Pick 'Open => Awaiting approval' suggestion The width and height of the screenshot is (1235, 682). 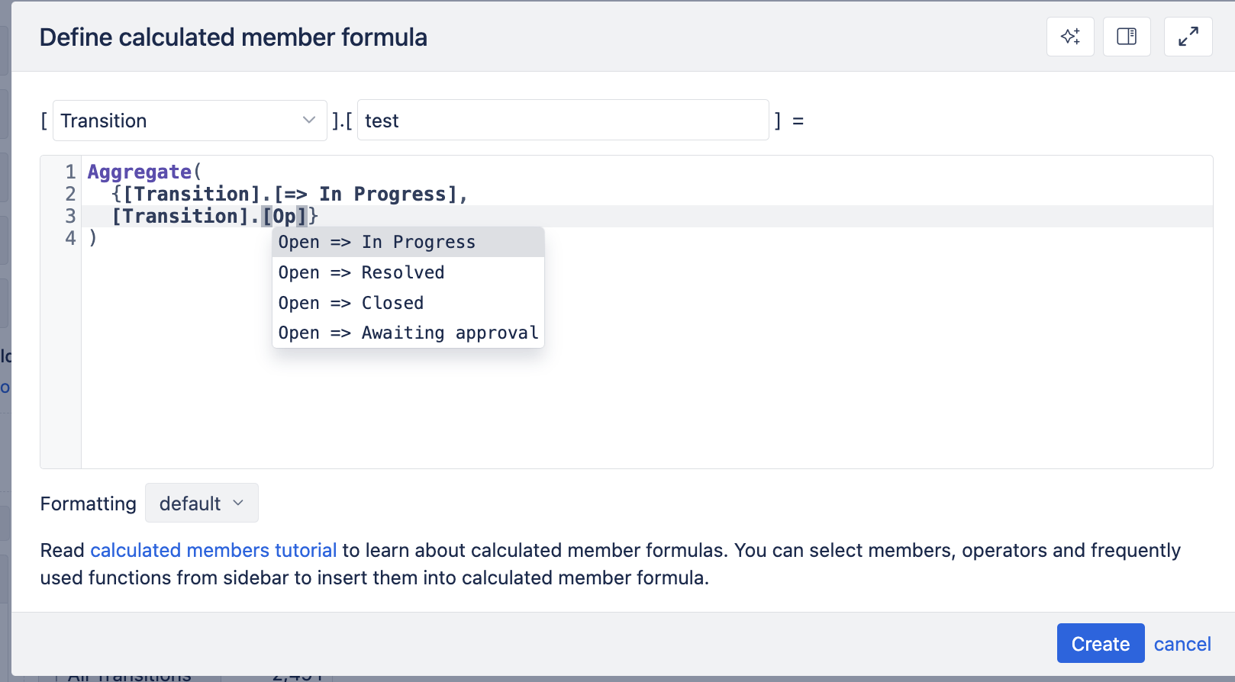tap(408, 332)
